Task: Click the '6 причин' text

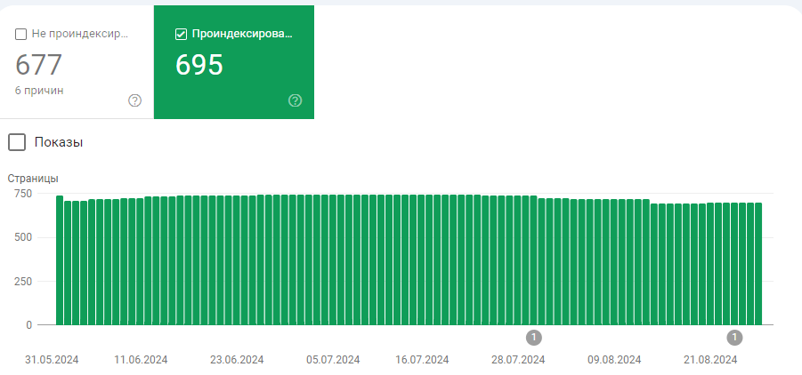Action: (39, 91)
